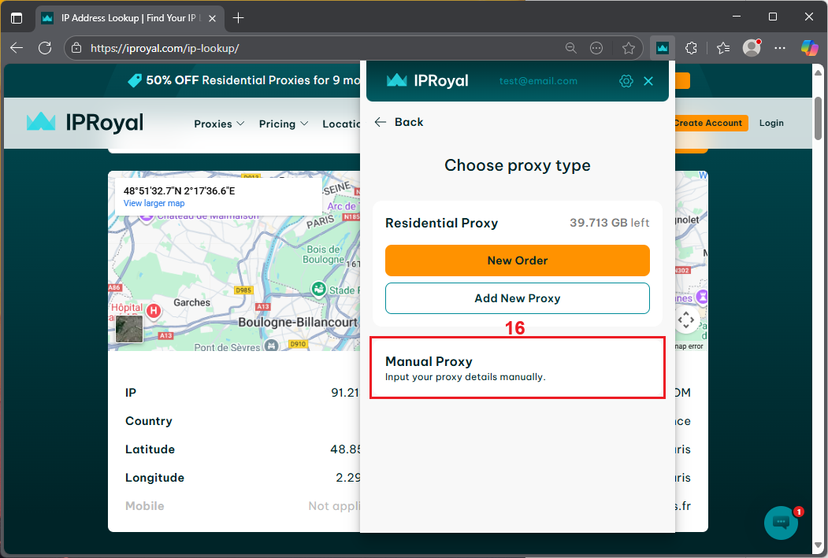This screenshot has height=558, width=828.
Task: Open browser Extensions puzzle icon
Action: (691, 48)
